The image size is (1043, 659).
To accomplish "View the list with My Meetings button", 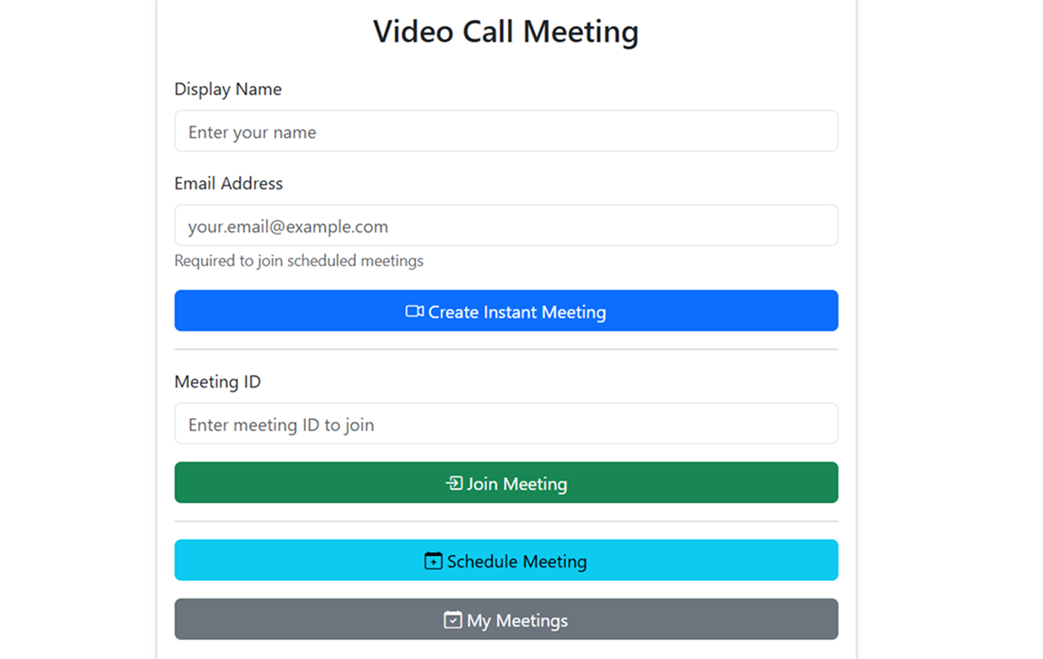I will coord(506,619).
